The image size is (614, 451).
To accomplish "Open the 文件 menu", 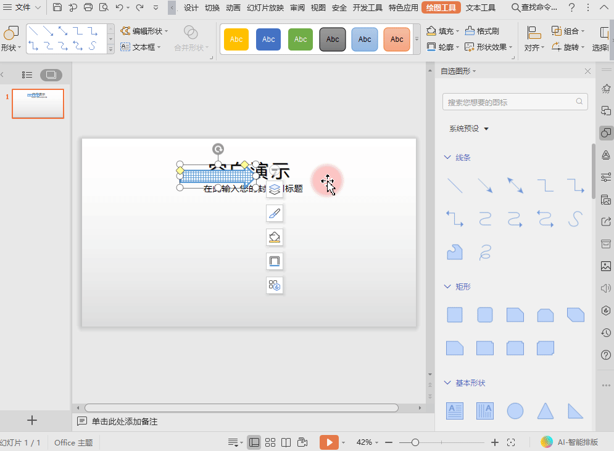I will click(22, 9).
